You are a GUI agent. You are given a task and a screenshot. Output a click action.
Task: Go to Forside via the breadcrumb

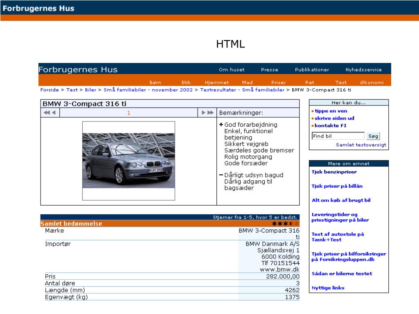point(50,90)
